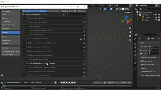Enable the A.N.T.Landscape addon checkbox
Image resolution: width=161 pixels, height=90 pixels.
27,72
